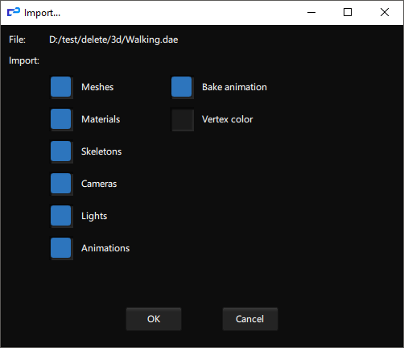Click the Materials label text
Image resolution: width=404 pixels, height=348 pixels.
pos(101,119)
